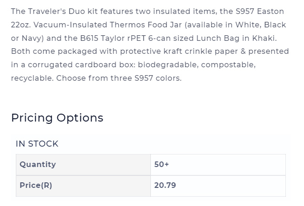Click the word "compostable"
This screenshot has width=304, height=206.
coord(228,65)
